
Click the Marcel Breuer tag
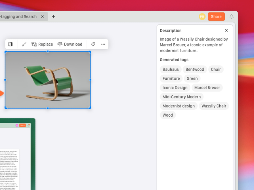click(x=207, y=87)
